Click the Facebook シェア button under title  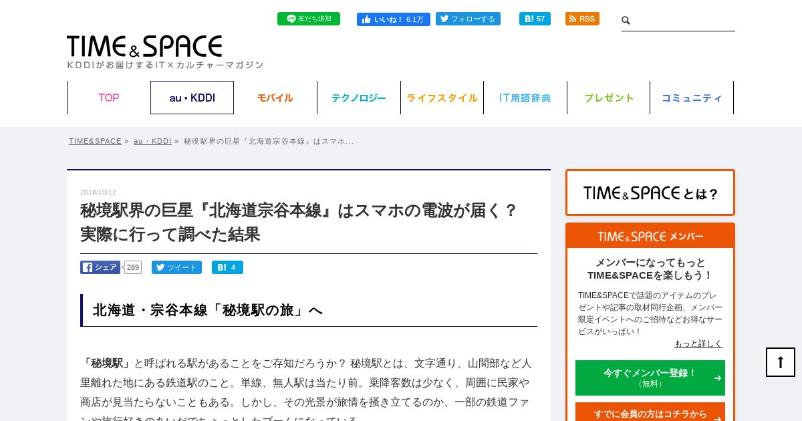point(100,267)
